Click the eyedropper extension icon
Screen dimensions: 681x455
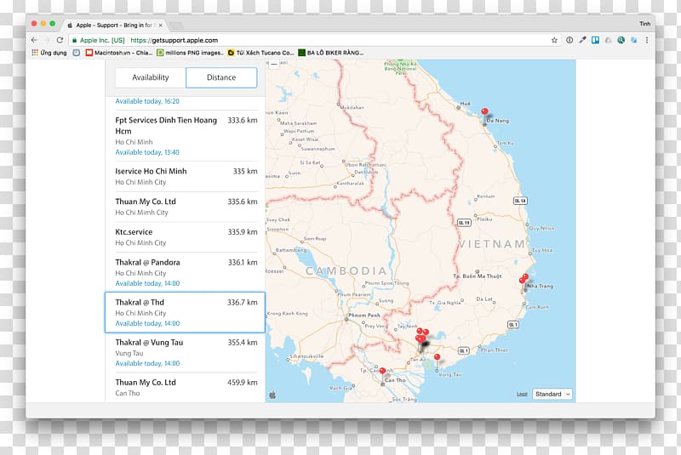coord(582,40)
